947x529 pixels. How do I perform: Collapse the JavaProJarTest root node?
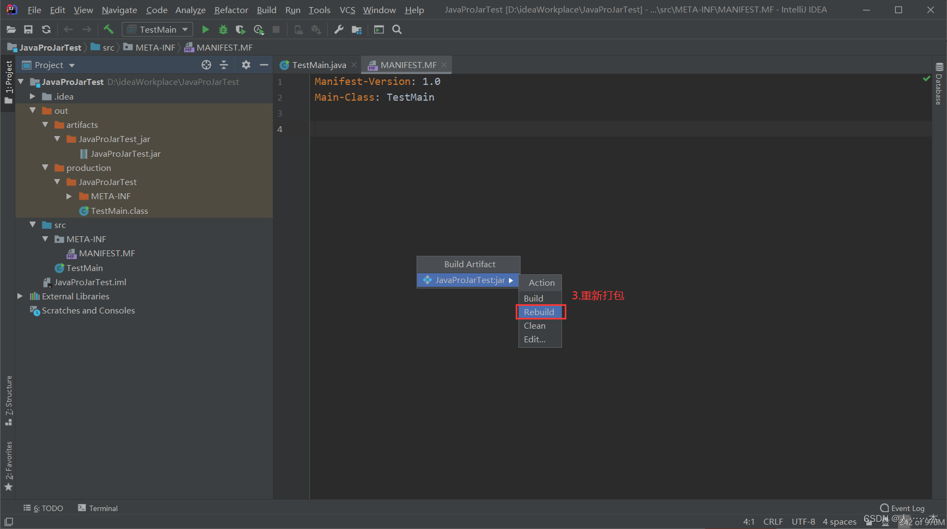tap(21, 82)
